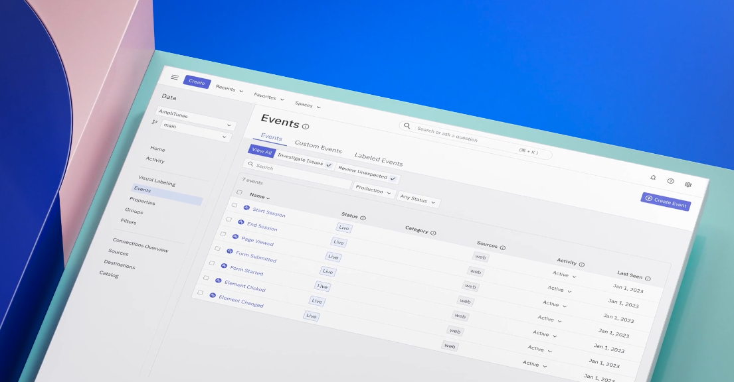The image size is (734, 382).
Task: Click the Create Event button
Action: [666, 202]
